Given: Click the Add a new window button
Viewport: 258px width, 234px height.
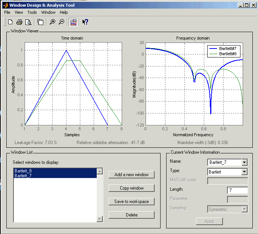Looking at the screenshot, I should (x=131, y=175).
